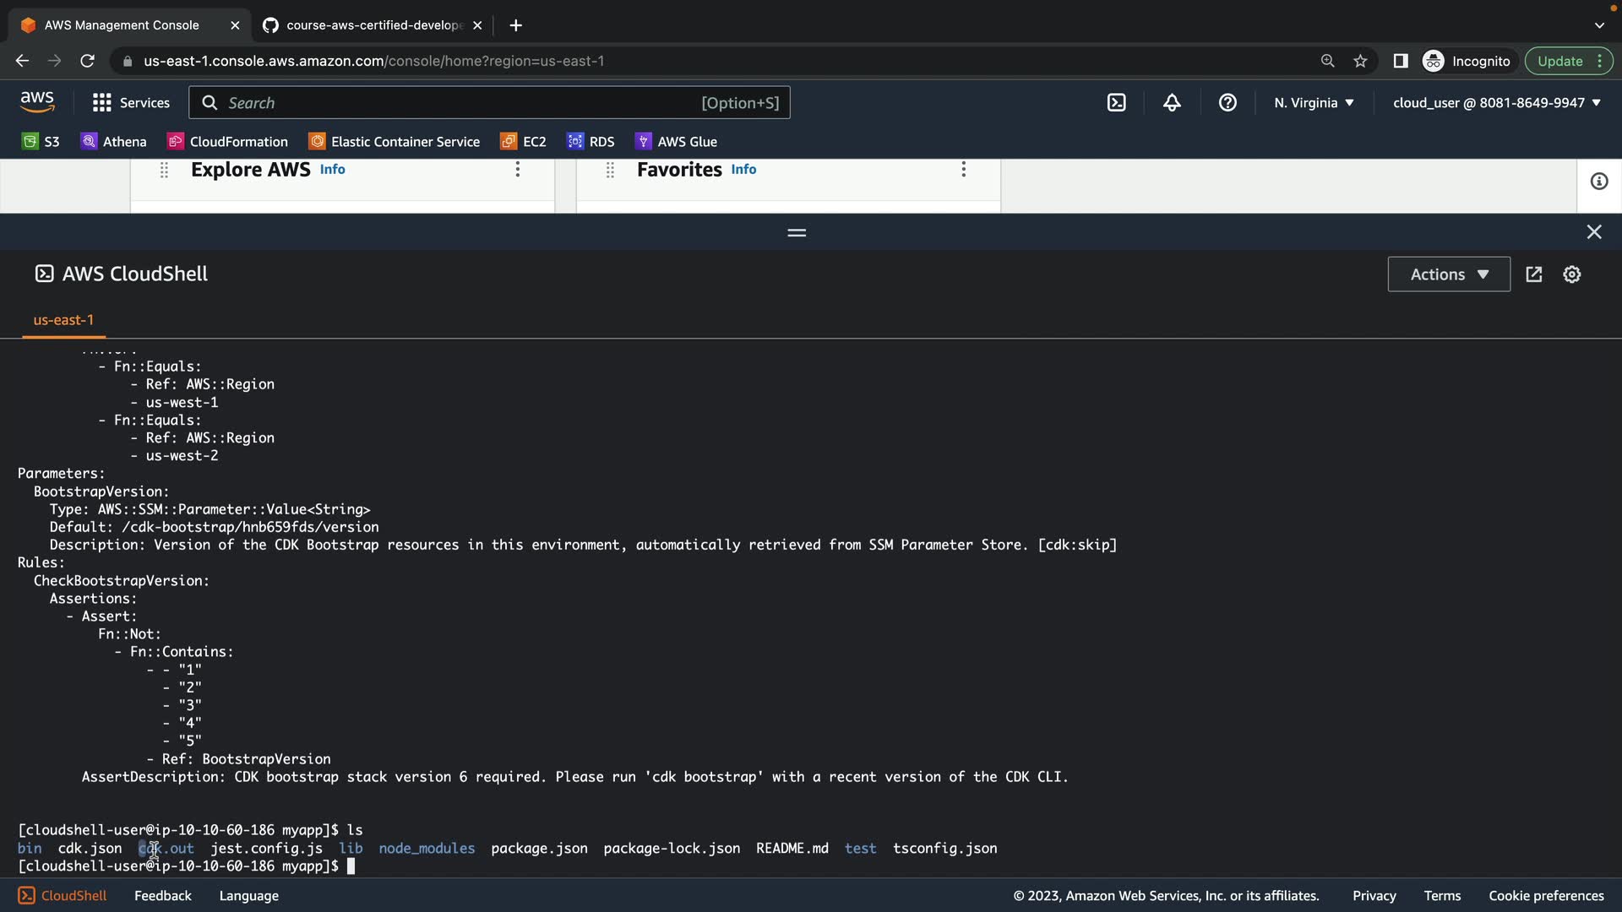The image size is (1622, 912).
Task: Click the Feedback link in footer
Action: [162, 896]
